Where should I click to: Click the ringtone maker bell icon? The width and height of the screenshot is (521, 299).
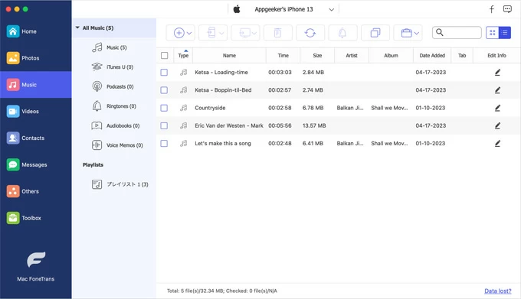coord(342,33)
